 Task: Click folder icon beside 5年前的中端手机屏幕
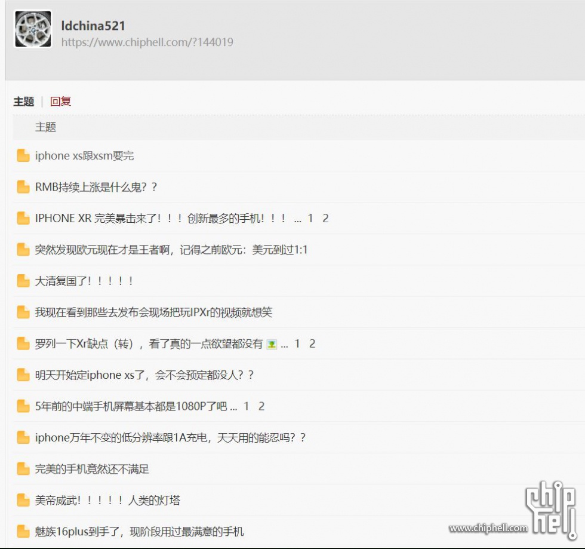coord(23,406)
